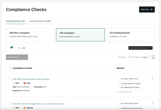Viewport: 161px width, 110px height.
Task: Select the Enabled Checks tab
Action: [x=15, y=21]
